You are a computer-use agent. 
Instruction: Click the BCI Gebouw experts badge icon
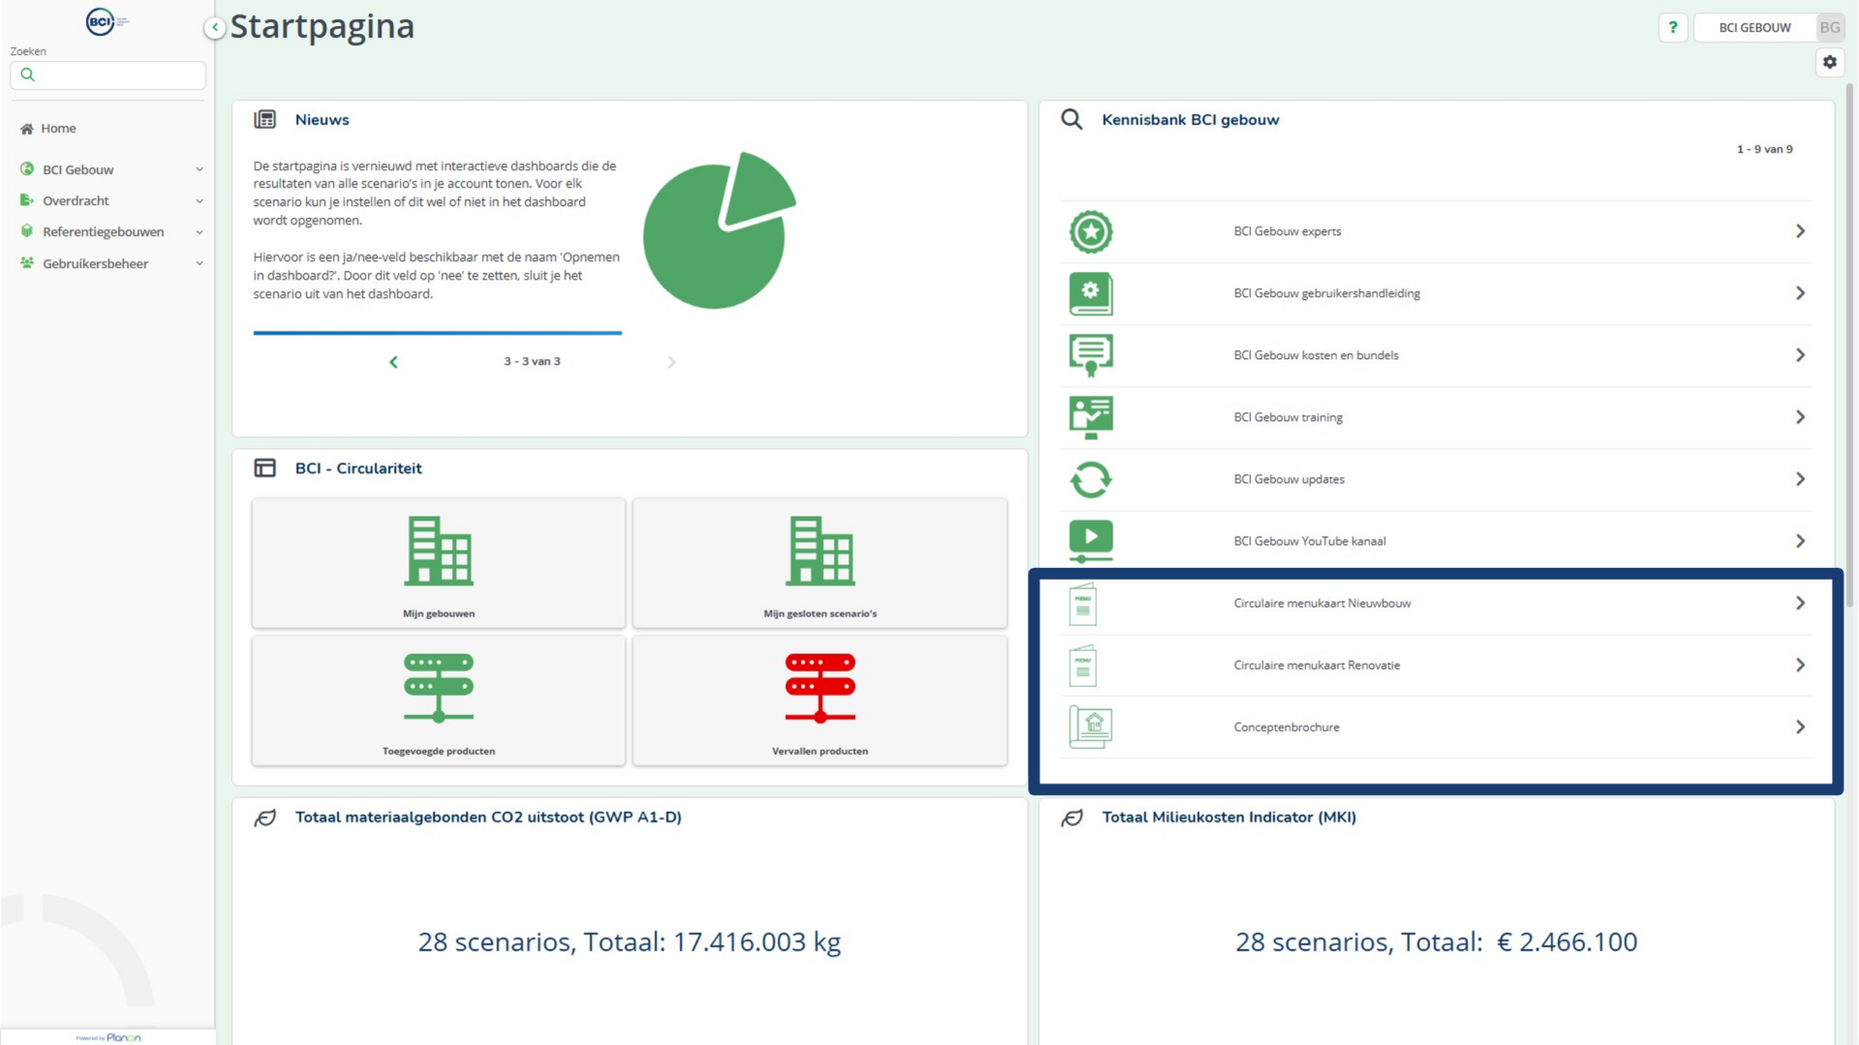tap(1091, 232)
